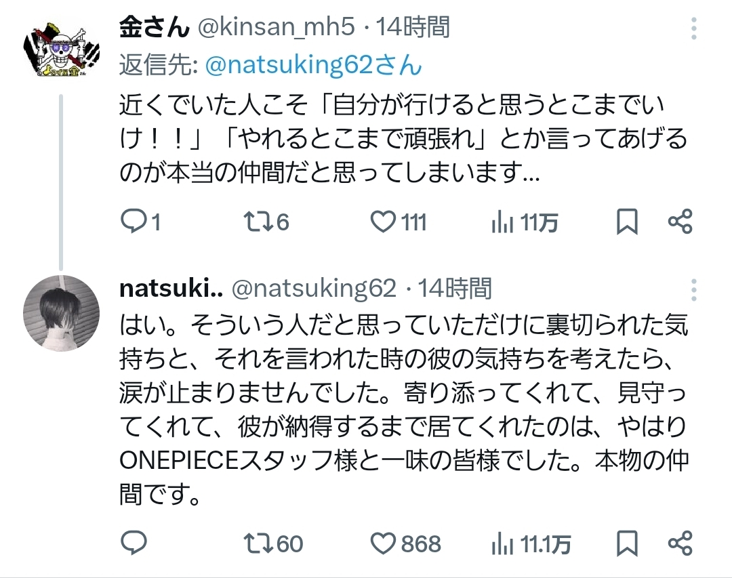Viewport: 732px width, 578px height.
Task: Bookmark 金さん's tweet
Action: click(627, 222)
